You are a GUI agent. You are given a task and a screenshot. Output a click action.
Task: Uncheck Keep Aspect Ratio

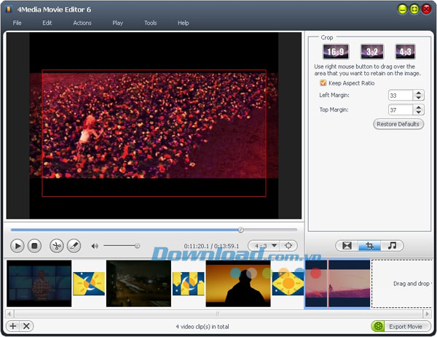pos(324,83)
